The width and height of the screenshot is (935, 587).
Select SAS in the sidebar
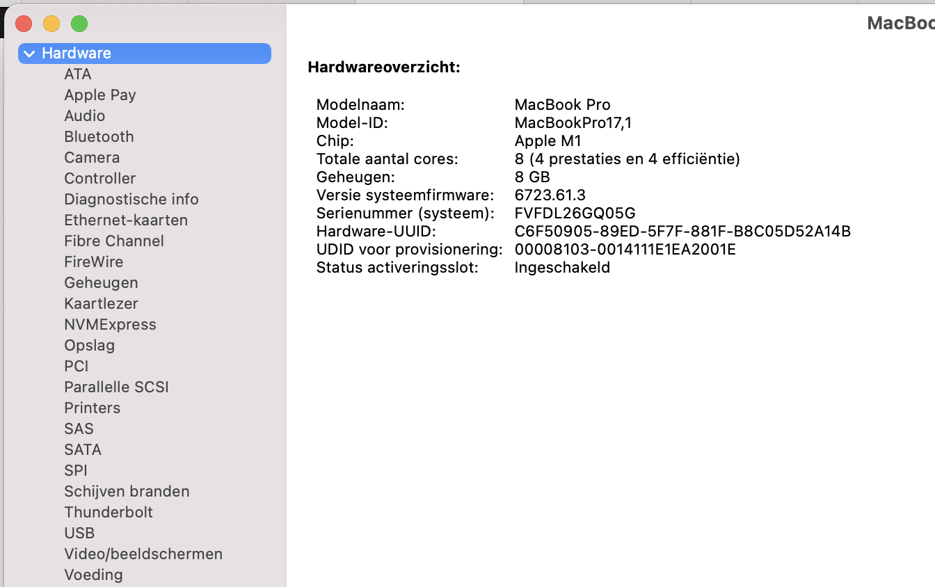[x=79, y=429]
